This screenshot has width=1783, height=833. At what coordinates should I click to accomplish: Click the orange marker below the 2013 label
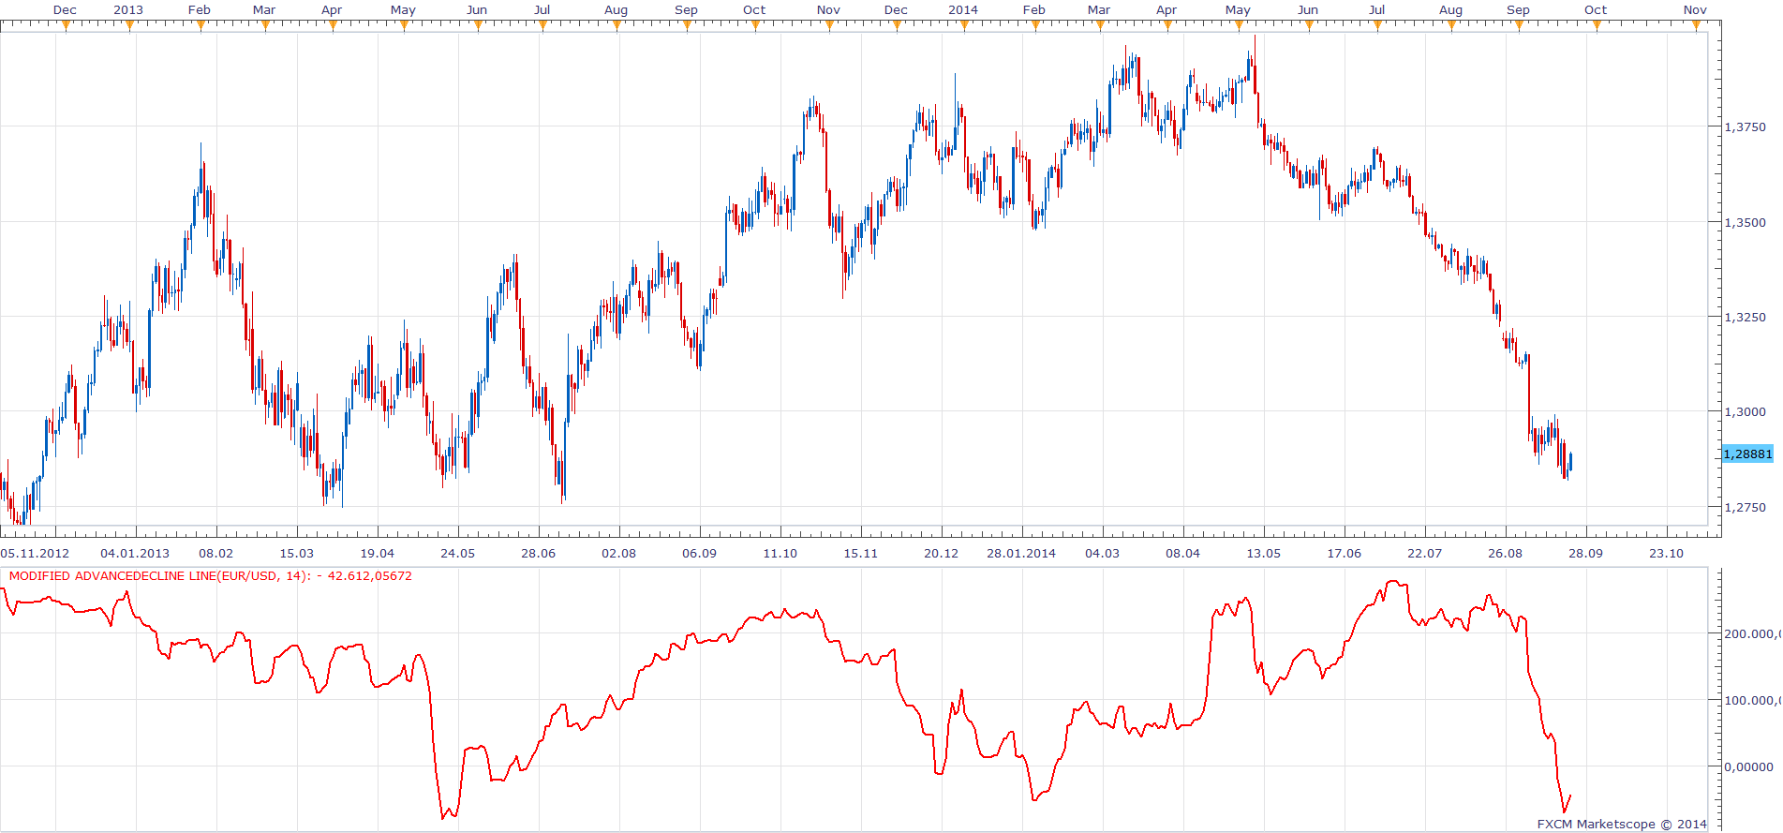pos(129,26)
